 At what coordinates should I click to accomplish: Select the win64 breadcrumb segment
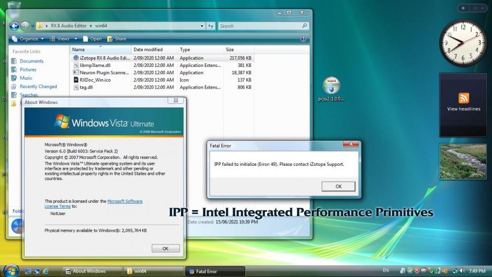(x=101, y=26)
